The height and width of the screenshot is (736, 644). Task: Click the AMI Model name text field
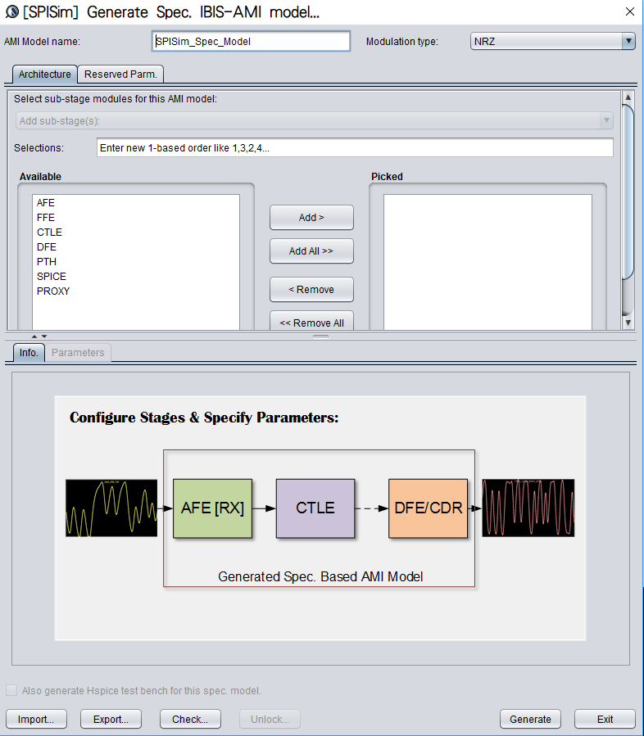pyautogui.click(x=251, y=41)
